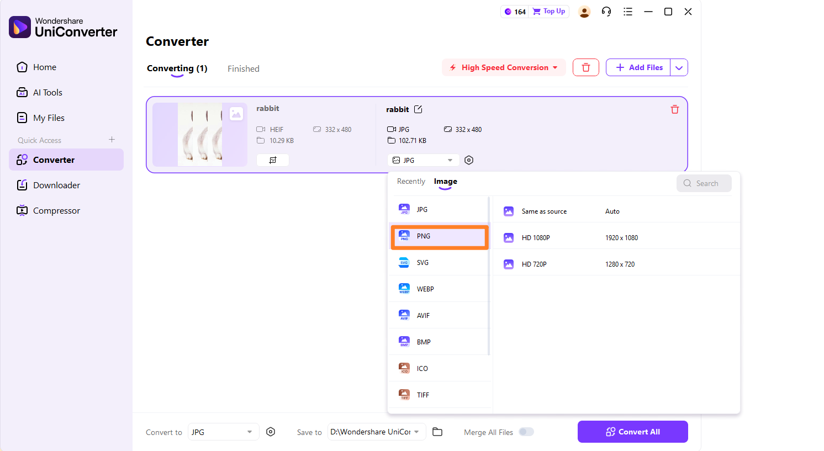Browse the output folder icon
The height and width of the screenshot is (451, 824).
pyautogui.click(x=437, y=432)
